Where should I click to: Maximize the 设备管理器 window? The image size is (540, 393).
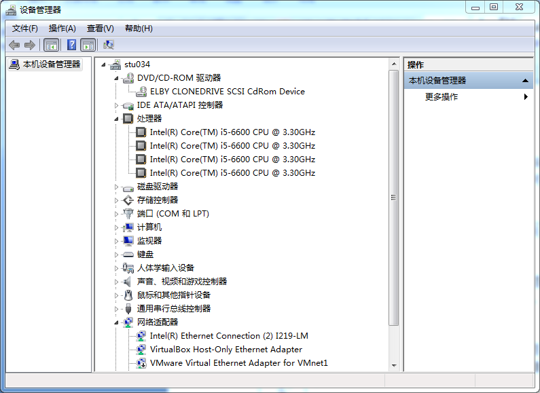[494, 7]
